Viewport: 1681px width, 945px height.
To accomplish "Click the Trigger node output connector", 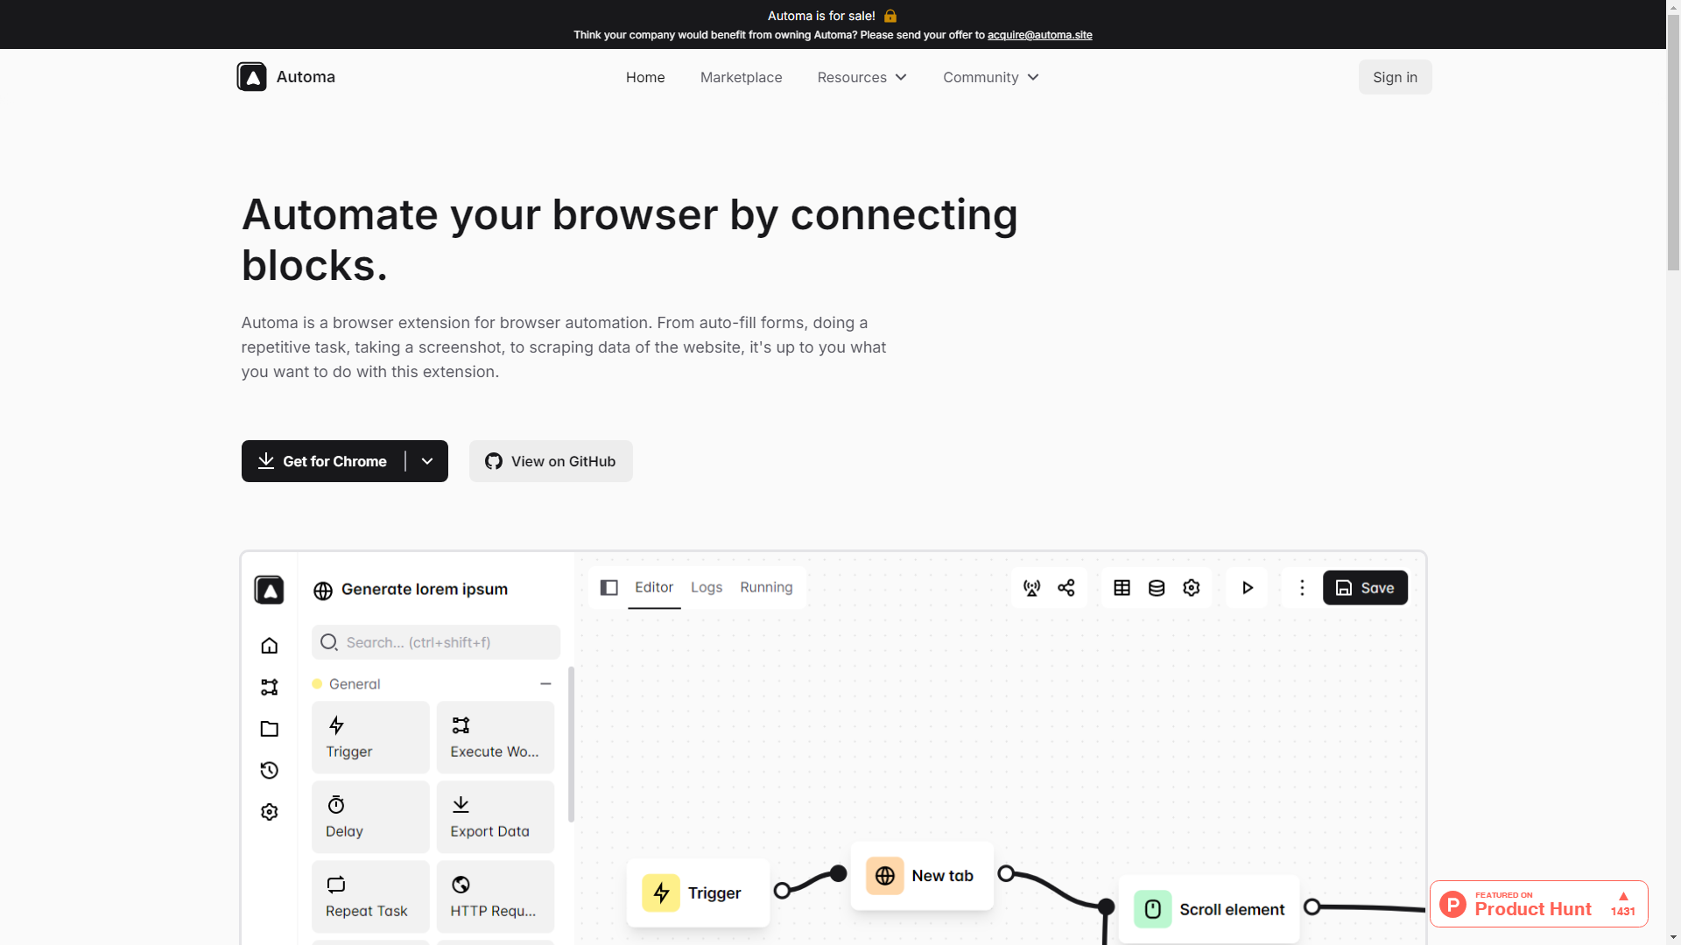I will tap(783, 891).
